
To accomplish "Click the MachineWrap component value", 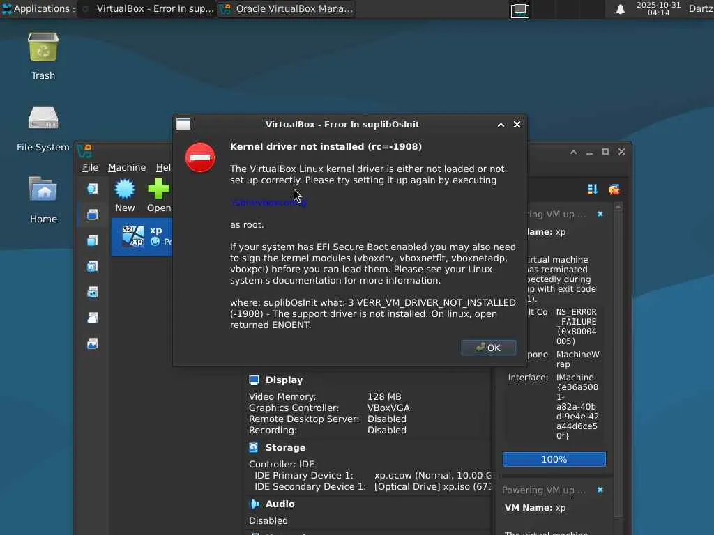I will pos(578,359).
